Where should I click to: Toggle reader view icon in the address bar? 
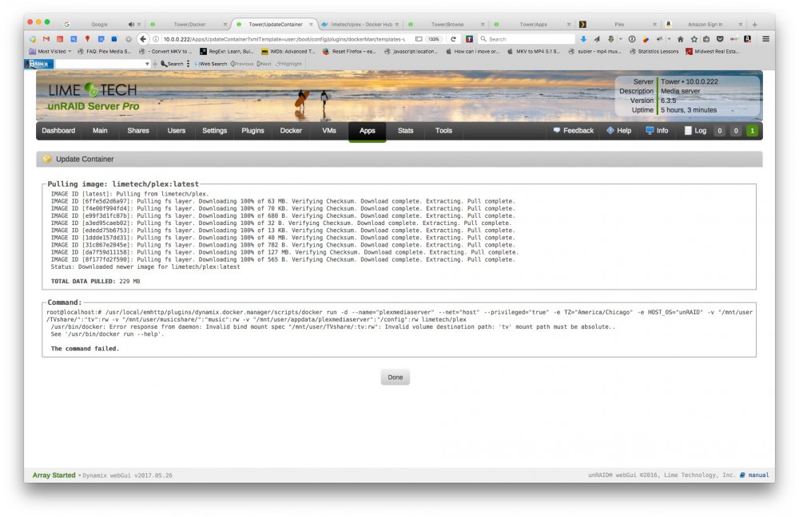click(x=419, y=38)
